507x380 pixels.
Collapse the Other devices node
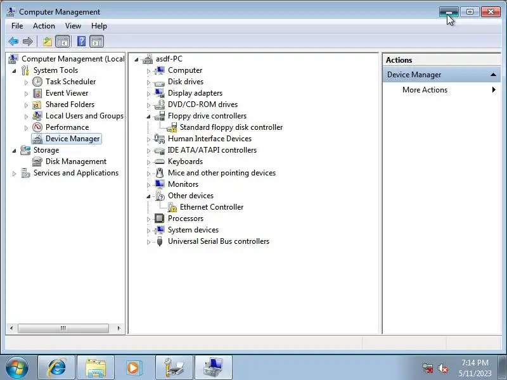pos(148,196)
